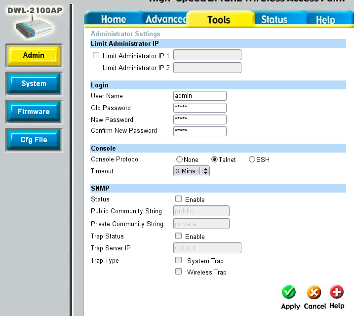
Task: Open the Timeout 3 Mins dropdown
Action: [x=192, y=171]
